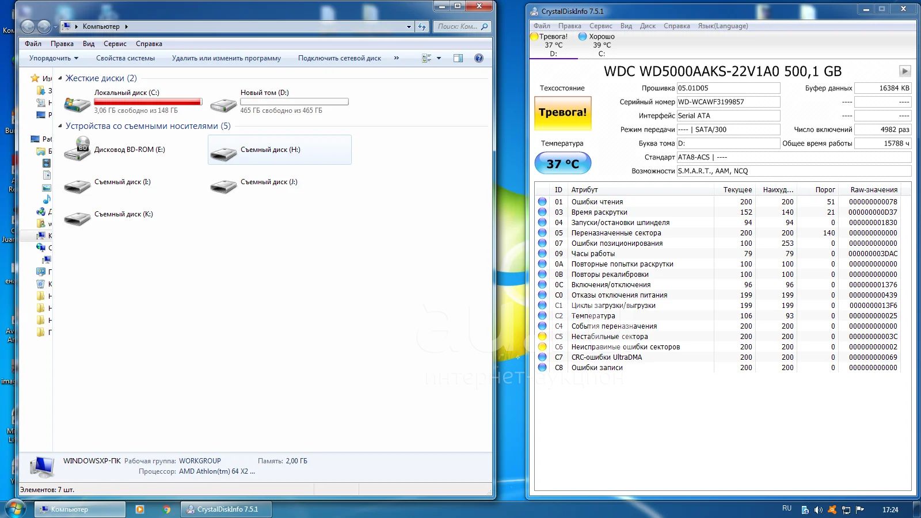Screen dimensions: 921x518
Task: Open Windows Start button
Action: pos(15,509)
